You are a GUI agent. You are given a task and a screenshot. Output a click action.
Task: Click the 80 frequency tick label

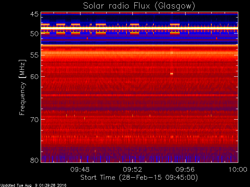pyautogui.click(x=34, y=160)
